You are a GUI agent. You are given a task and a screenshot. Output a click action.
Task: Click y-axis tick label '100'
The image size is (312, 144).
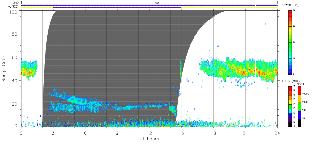13,12
